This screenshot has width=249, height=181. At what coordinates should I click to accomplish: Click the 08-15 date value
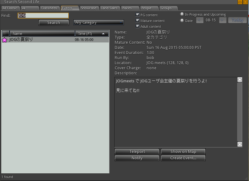(x=211, y=20)
